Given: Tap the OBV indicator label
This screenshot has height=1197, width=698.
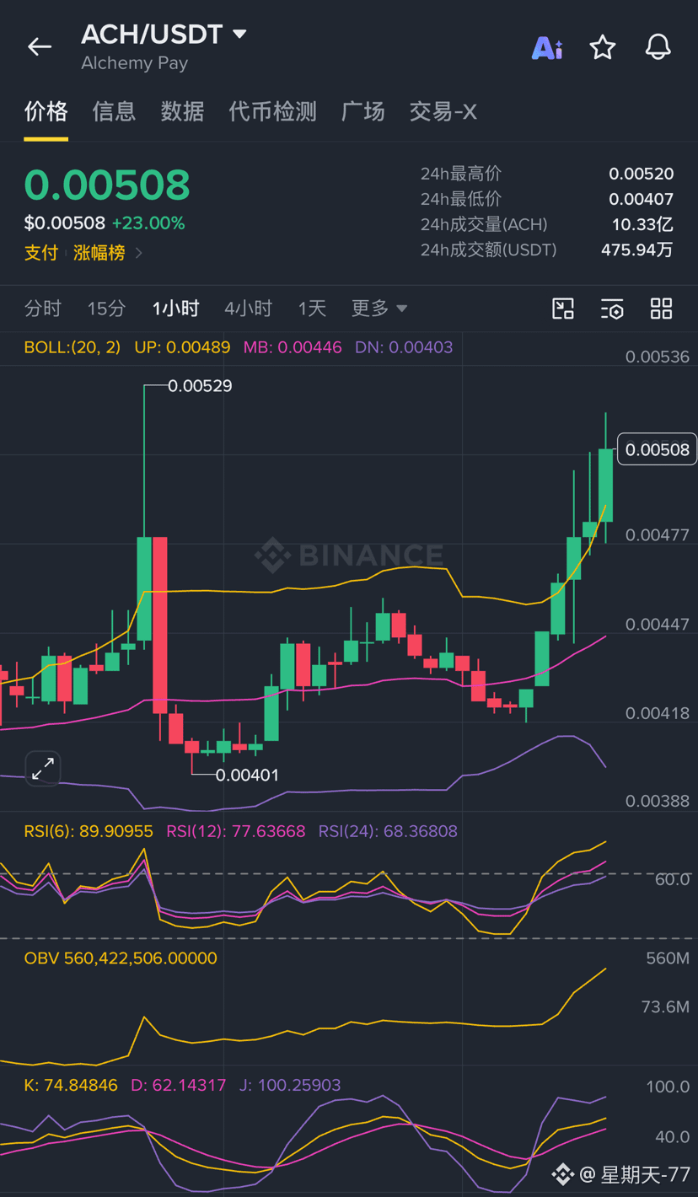Looking at the screenshot, I should 121,958.
